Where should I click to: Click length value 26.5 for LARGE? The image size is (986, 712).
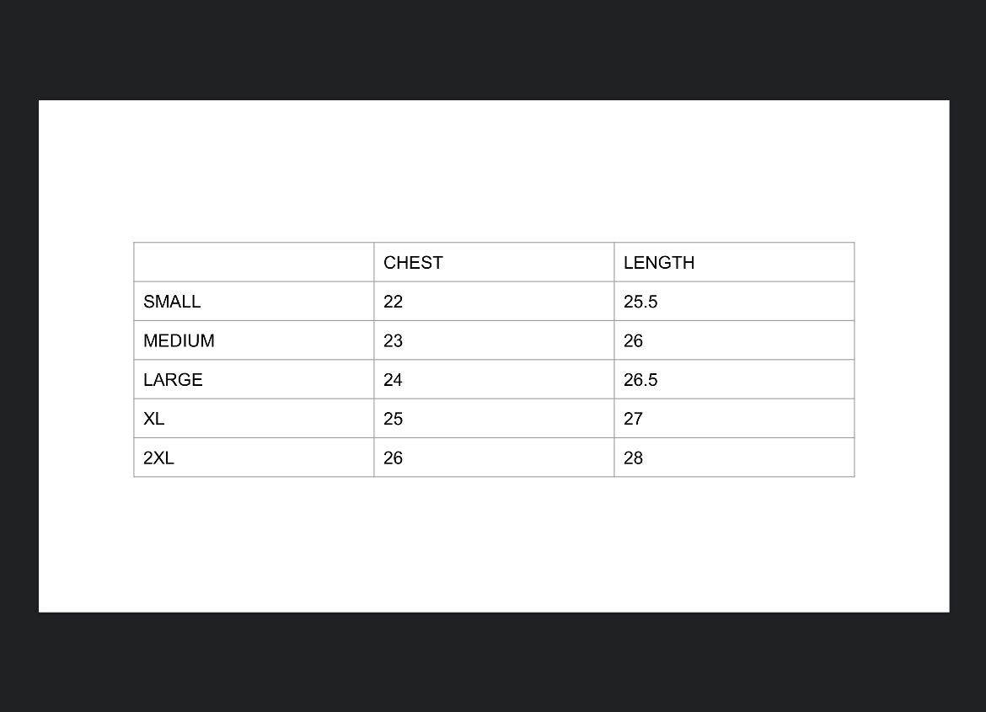tap(640, 380)
